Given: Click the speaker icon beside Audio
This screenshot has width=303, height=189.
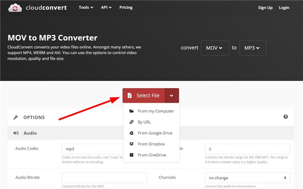Looking at the screenshot, I should pyautogui.click(x=16, y=133).
